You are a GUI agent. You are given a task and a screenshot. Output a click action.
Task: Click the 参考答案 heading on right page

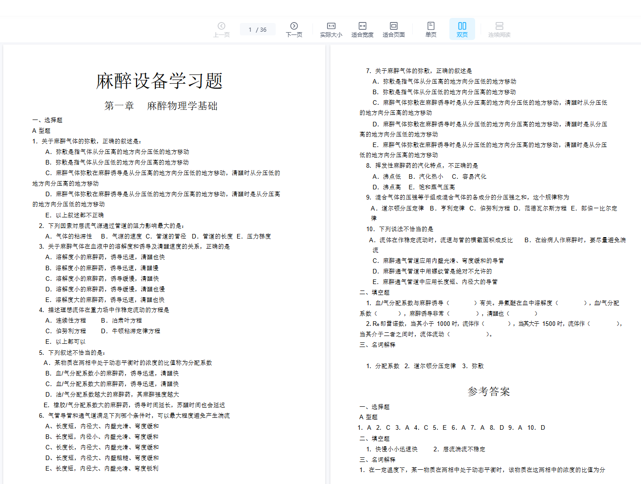point(488,392)
